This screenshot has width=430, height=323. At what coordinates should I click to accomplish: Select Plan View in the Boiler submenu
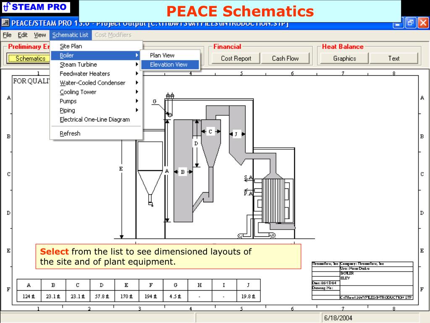pos(170,55)
